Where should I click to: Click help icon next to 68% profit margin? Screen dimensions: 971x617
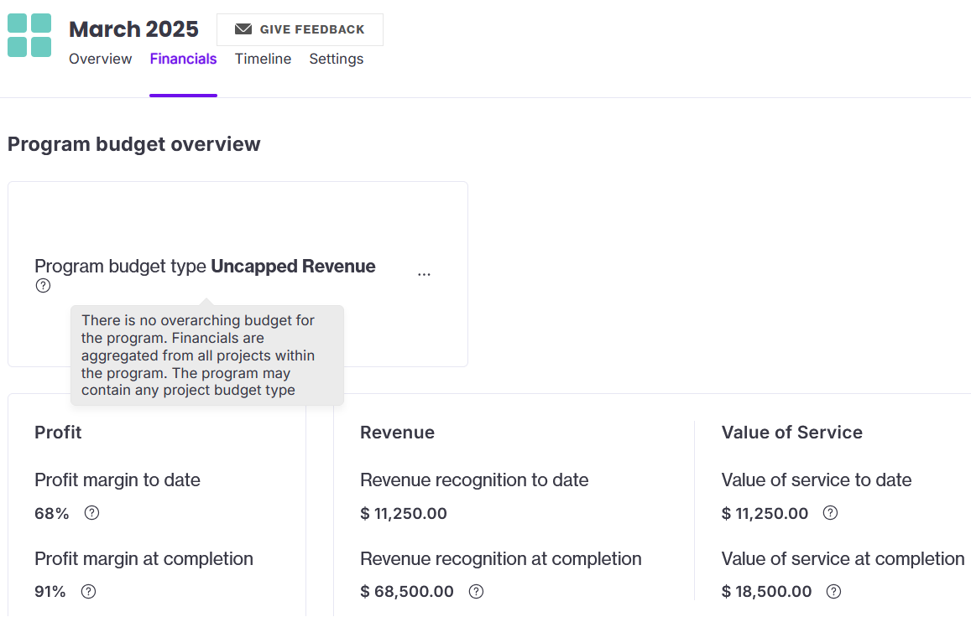point(91,513)
